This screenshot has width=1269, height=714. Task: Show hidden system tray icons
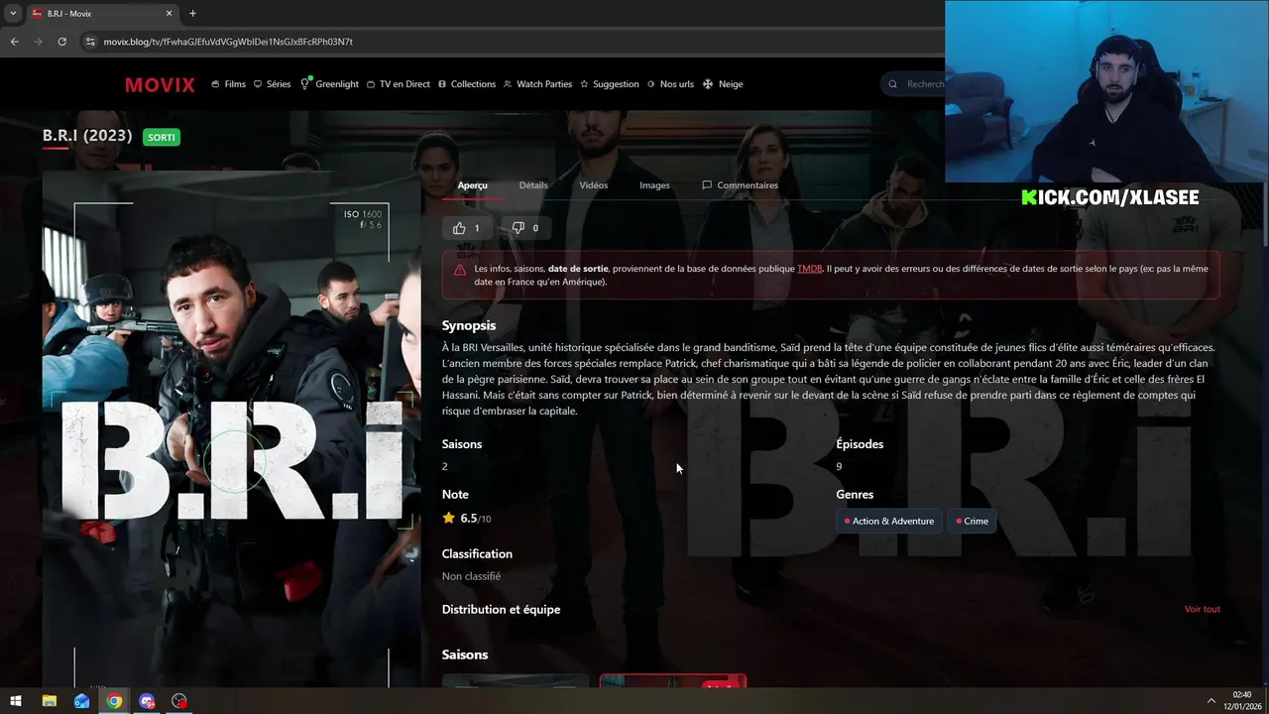(1211, 701)
